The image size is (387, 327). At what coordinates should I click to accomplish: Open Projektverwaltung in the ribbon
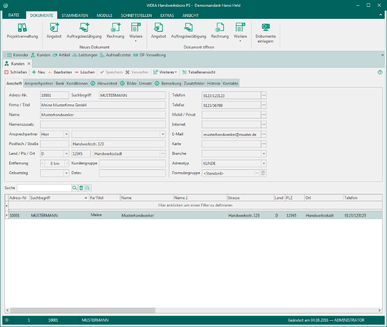[22, 30]
